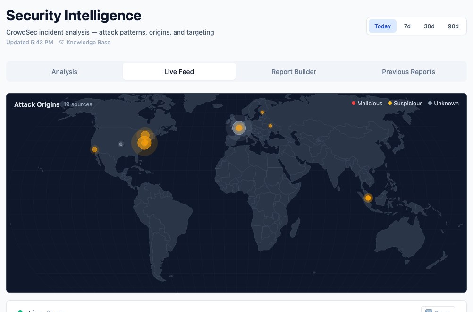Click the Attack Origins heading
The width and height of the screenshot is (473, 312).
click(37, 104)
